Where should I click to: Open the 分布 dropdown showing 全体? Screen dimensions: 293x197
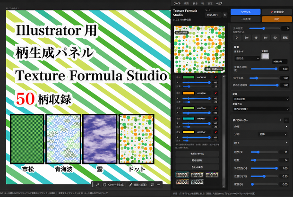[x=273, y=134]
